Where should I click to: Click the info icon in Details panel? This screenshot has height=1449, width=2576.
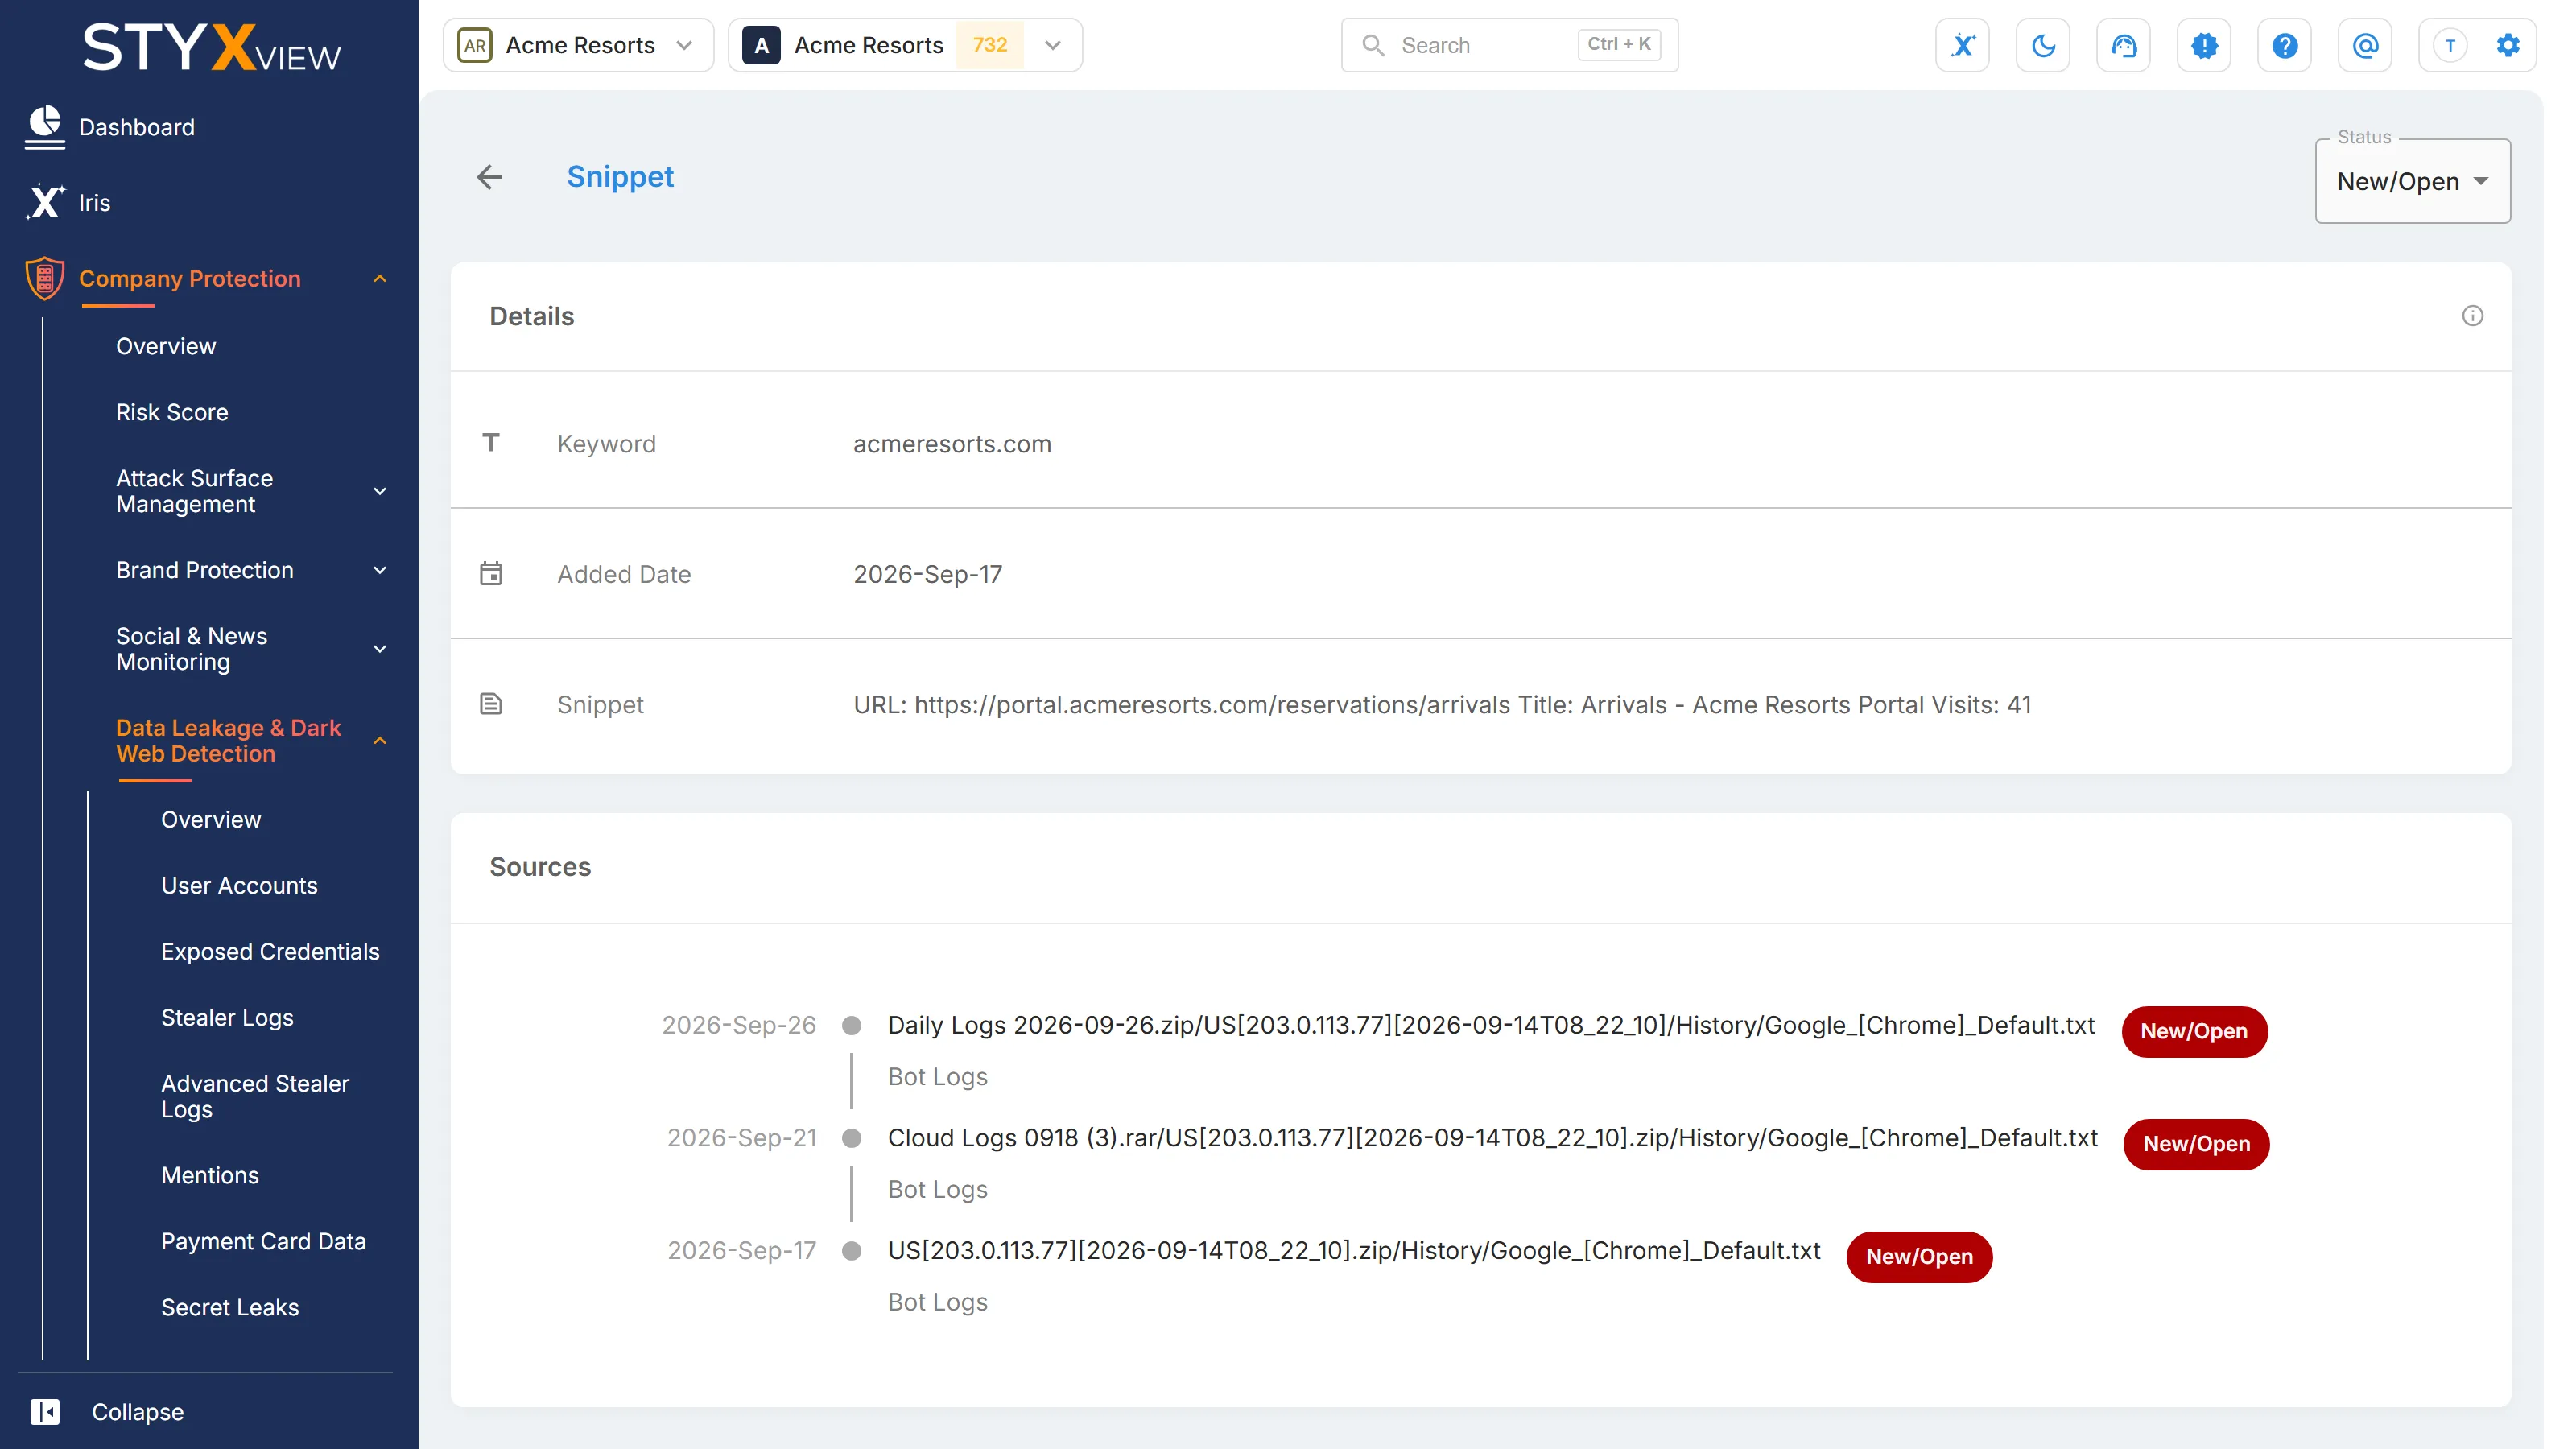tap(2472, 316)
